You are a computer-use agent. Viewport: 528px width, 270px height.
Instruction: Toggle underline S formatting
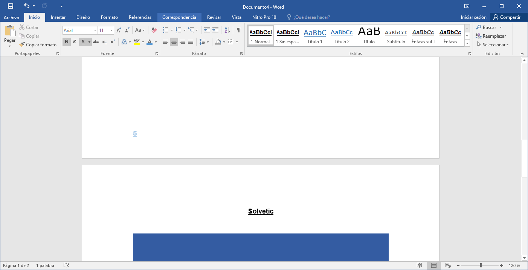tap(83, 42)
